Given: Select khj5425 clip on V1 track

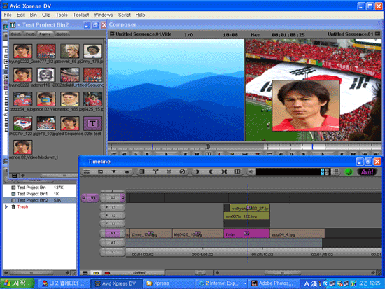Looking at the screenshot, I should click(198, 234).
